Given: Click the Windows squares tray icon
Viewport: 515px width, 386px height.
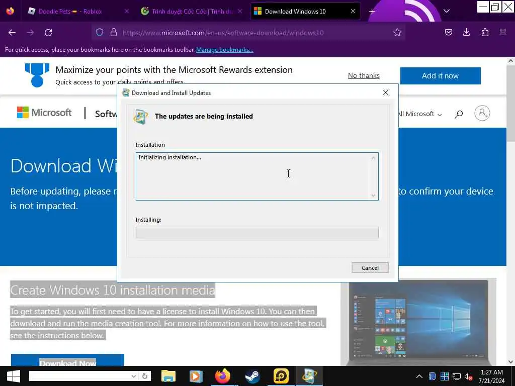Looking at the screenshot, I should [x=445, y=376].
